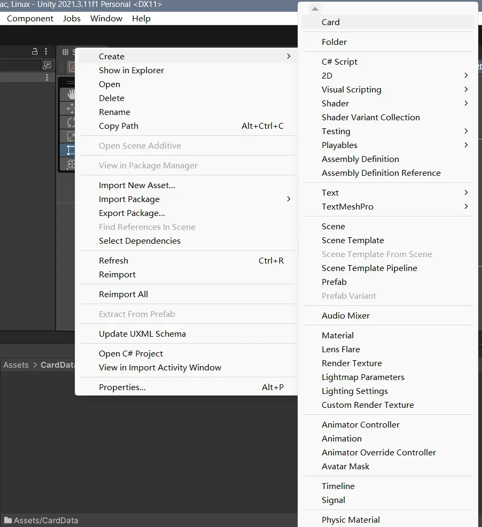Activate the highlighted Rect tool
Screen dimensions: 482x527
click(70, 150)
